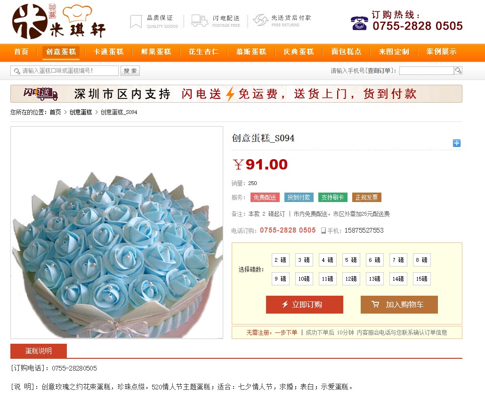Click the quality guarantee bookmark icon
The image size is (485, 396).
[136, 21]
